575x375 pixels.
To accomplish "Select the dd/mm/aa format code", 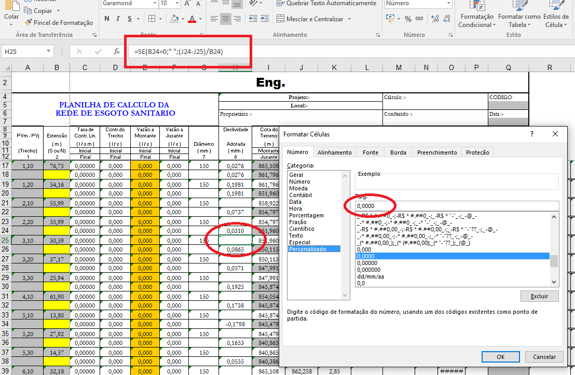I will click(x=371, y=277).
